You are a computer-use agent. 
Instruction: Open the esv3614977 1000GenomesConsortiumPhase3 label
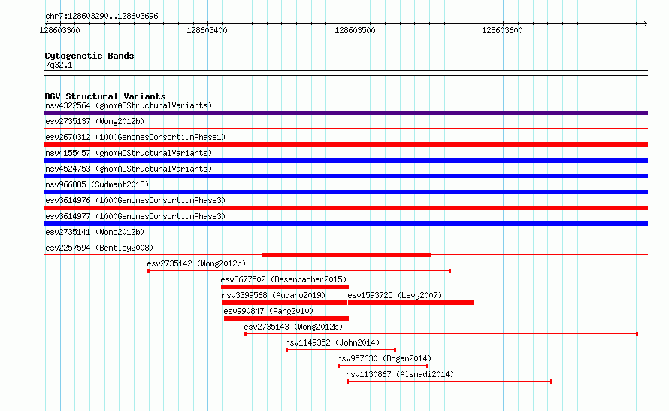tap(135, 216)
